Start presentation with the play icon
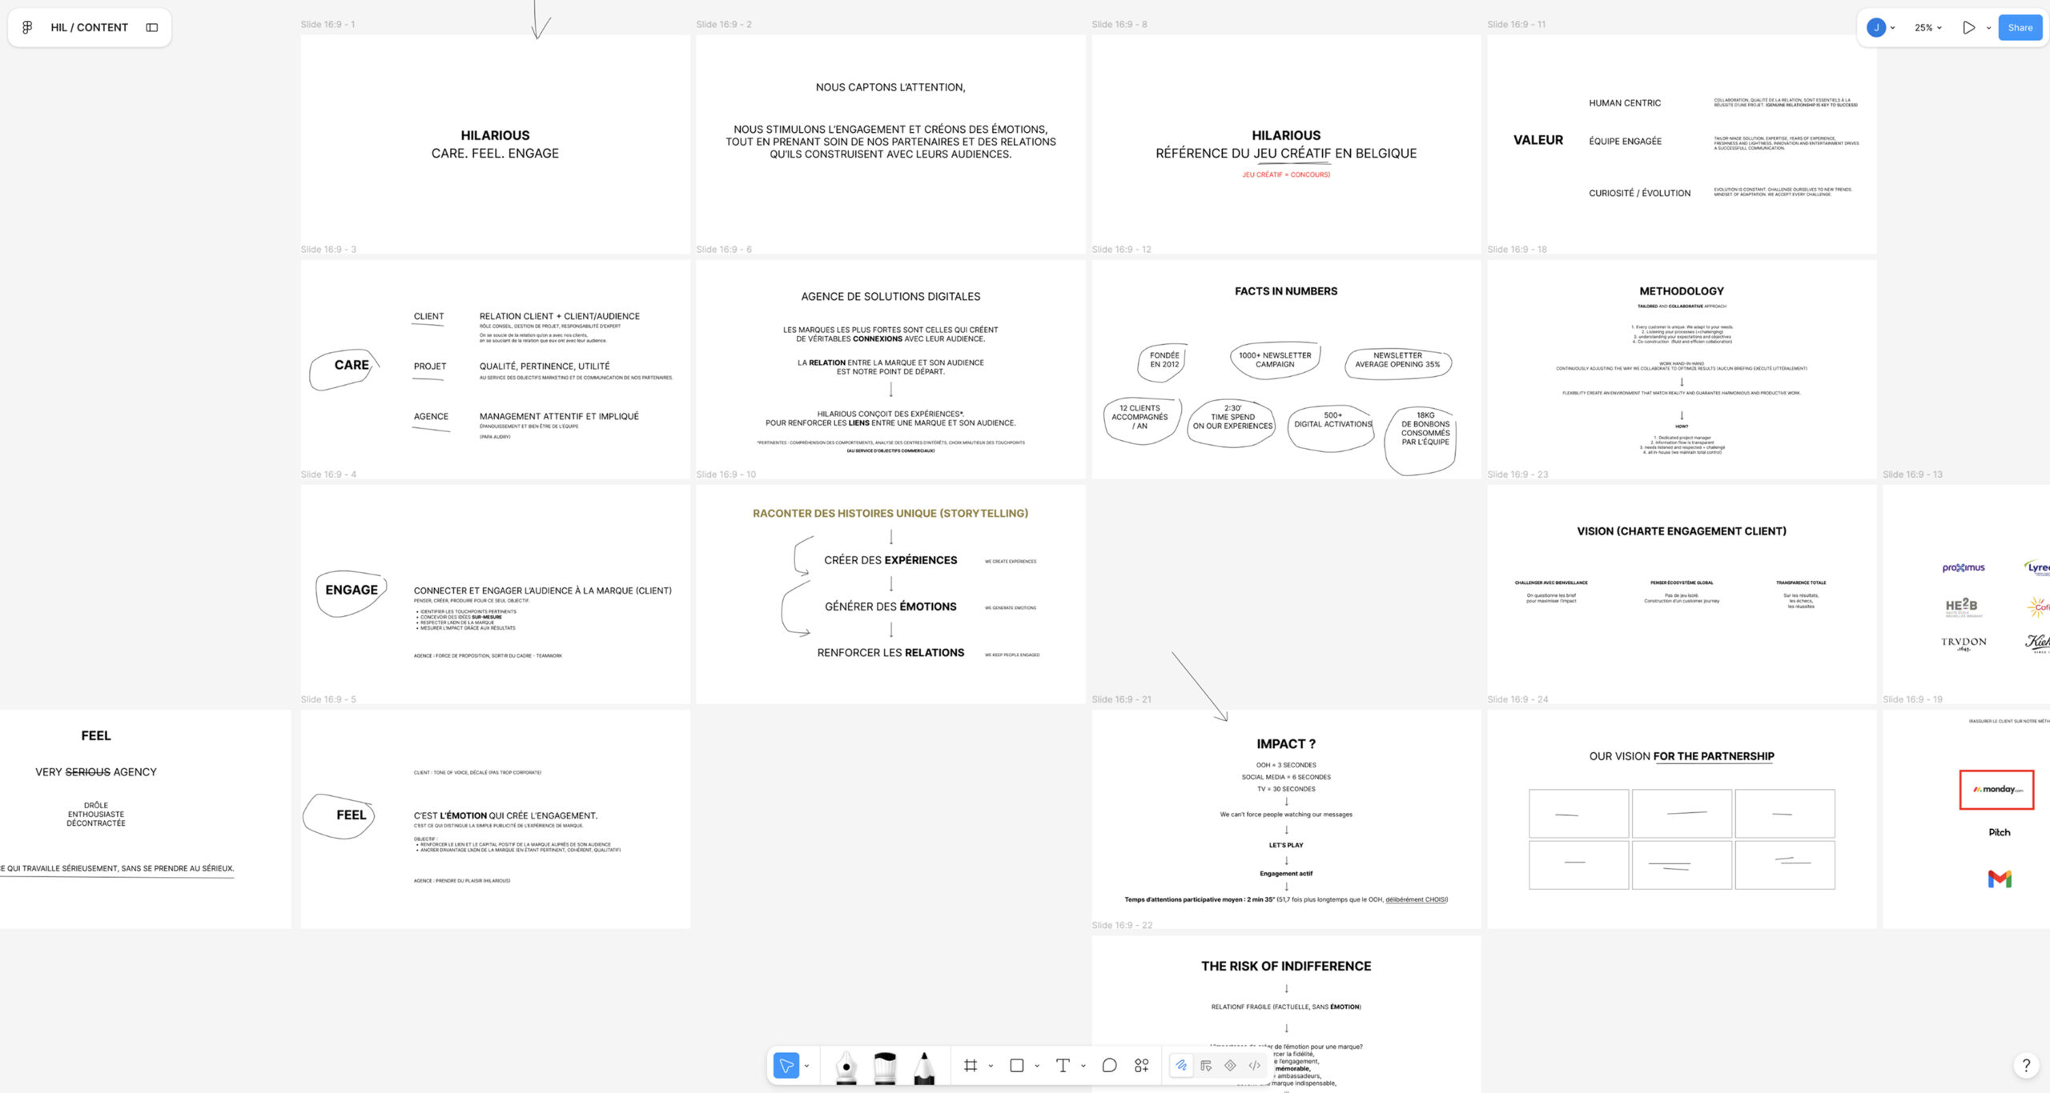Image resolution: width=2050 pixels, height=1093 pixels. coord(1968,27)
